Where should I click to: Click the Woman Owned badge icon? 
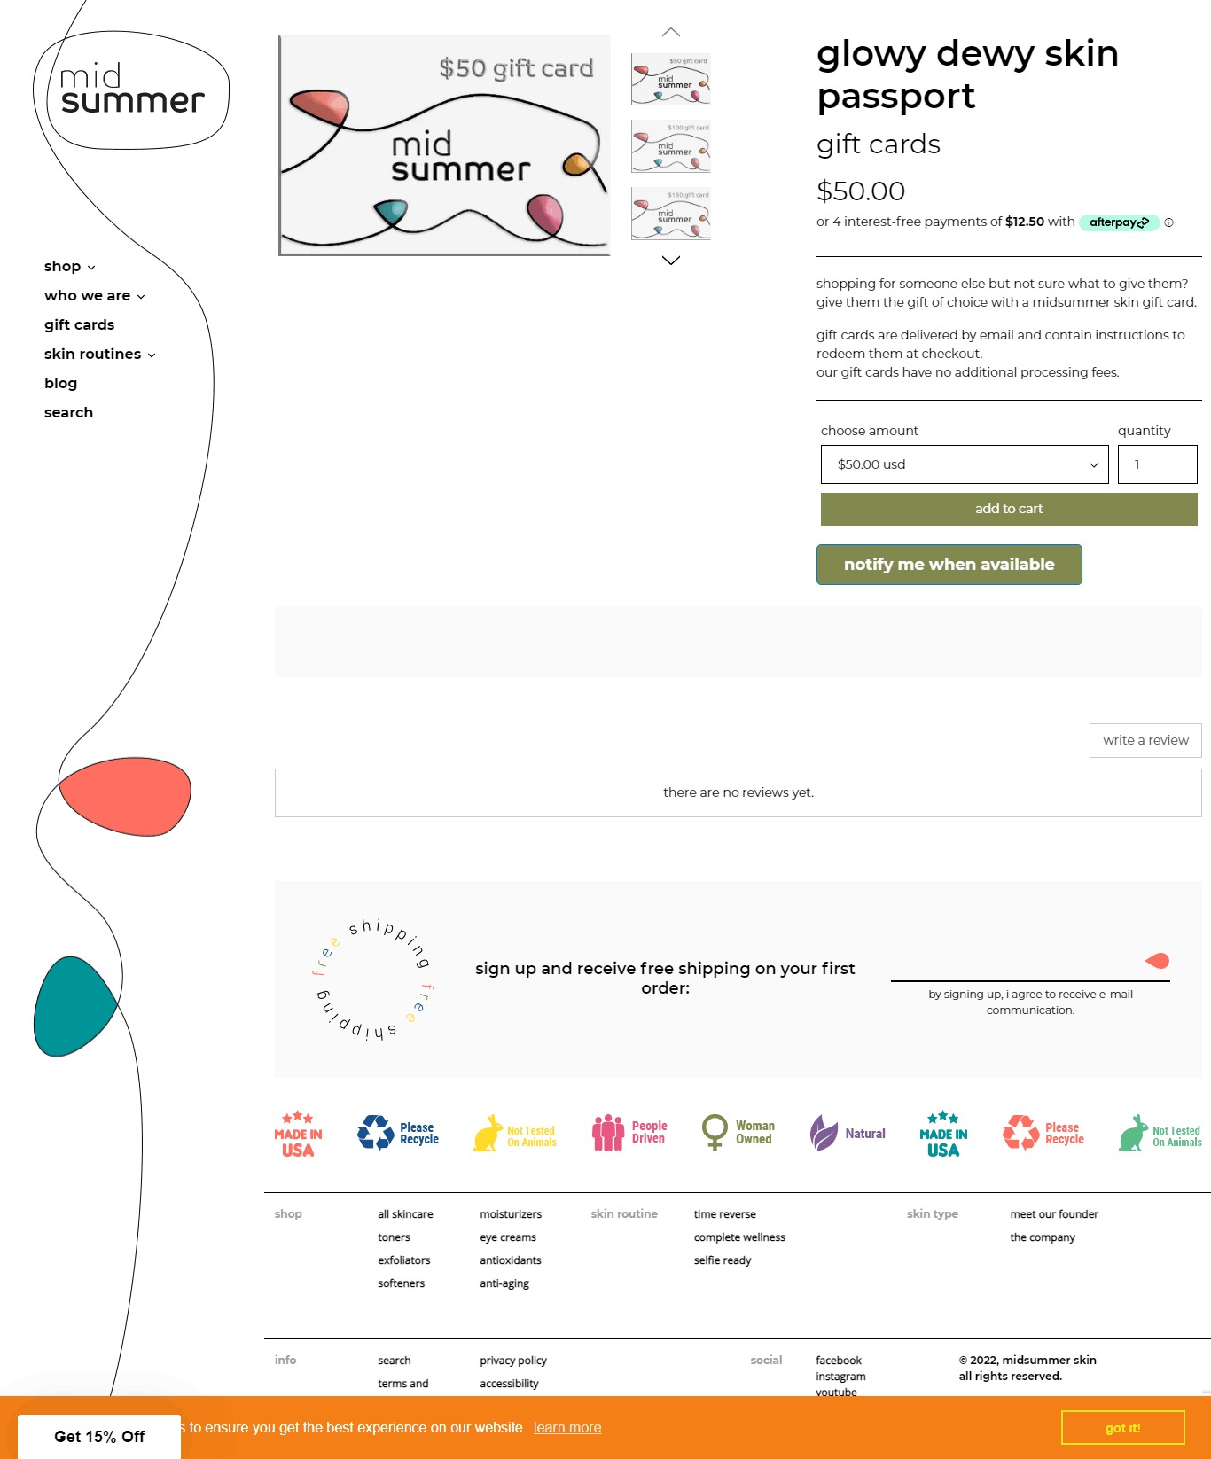tap(715, 1132)
